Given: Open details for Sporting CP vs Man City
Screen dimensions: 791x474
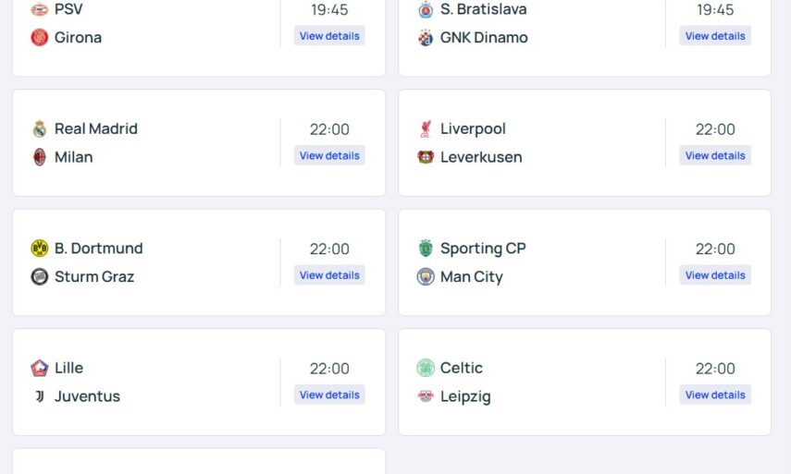Looking at the screenshot, I should tap(715, 275).
